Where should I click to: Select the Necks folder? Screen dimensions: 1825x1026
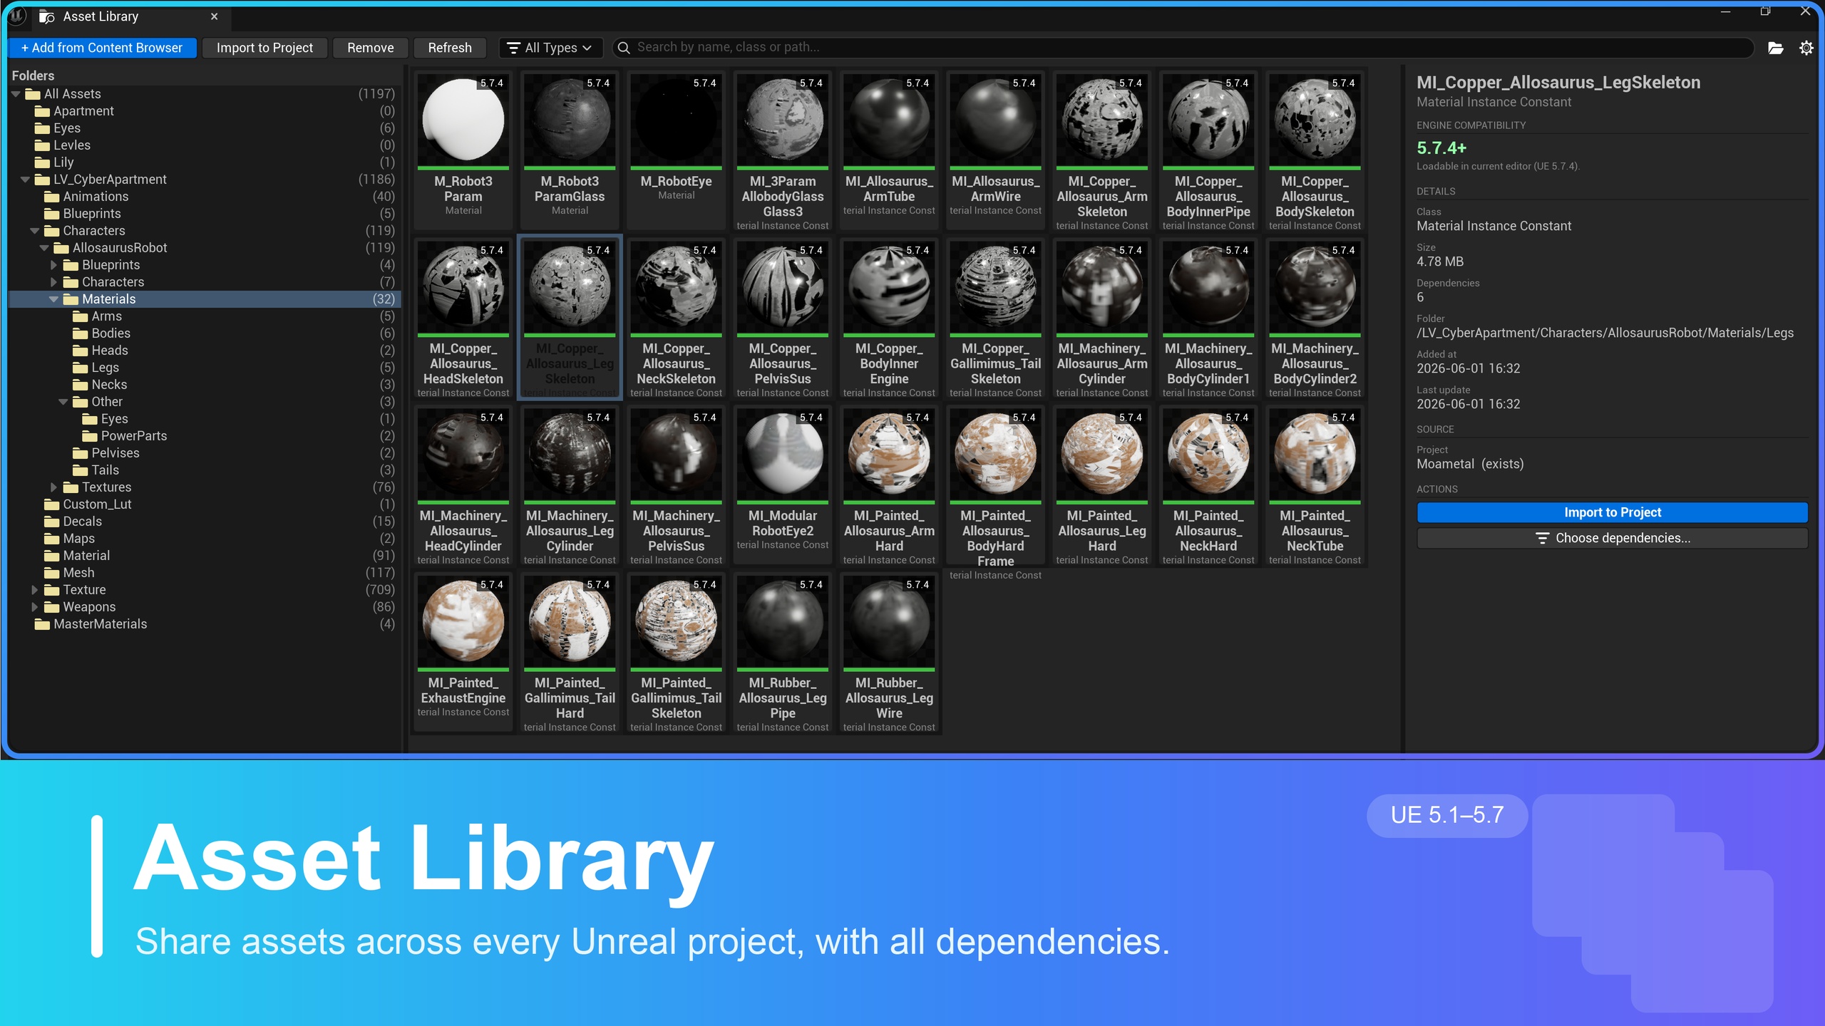[x=205, y=385]
